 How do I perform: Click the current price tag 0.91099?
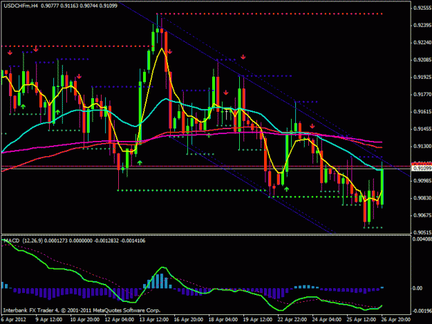[422, 168]
